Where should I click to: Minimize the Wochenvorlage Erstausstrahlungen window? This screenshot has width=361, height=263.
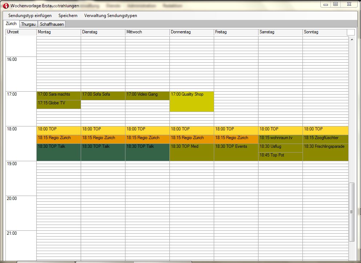pyautogui.click(x=326, y=4)
